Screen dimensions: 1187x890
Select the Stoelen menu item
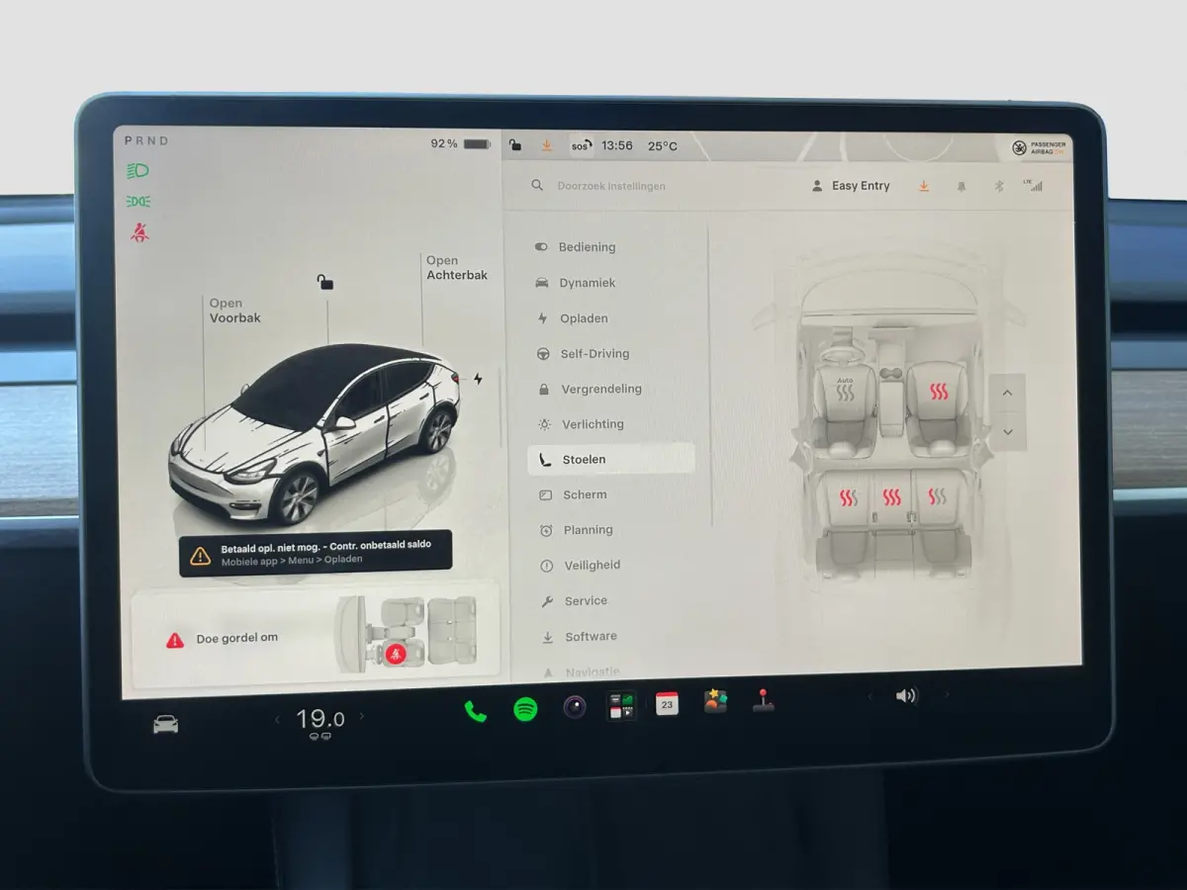click(611, 459)
